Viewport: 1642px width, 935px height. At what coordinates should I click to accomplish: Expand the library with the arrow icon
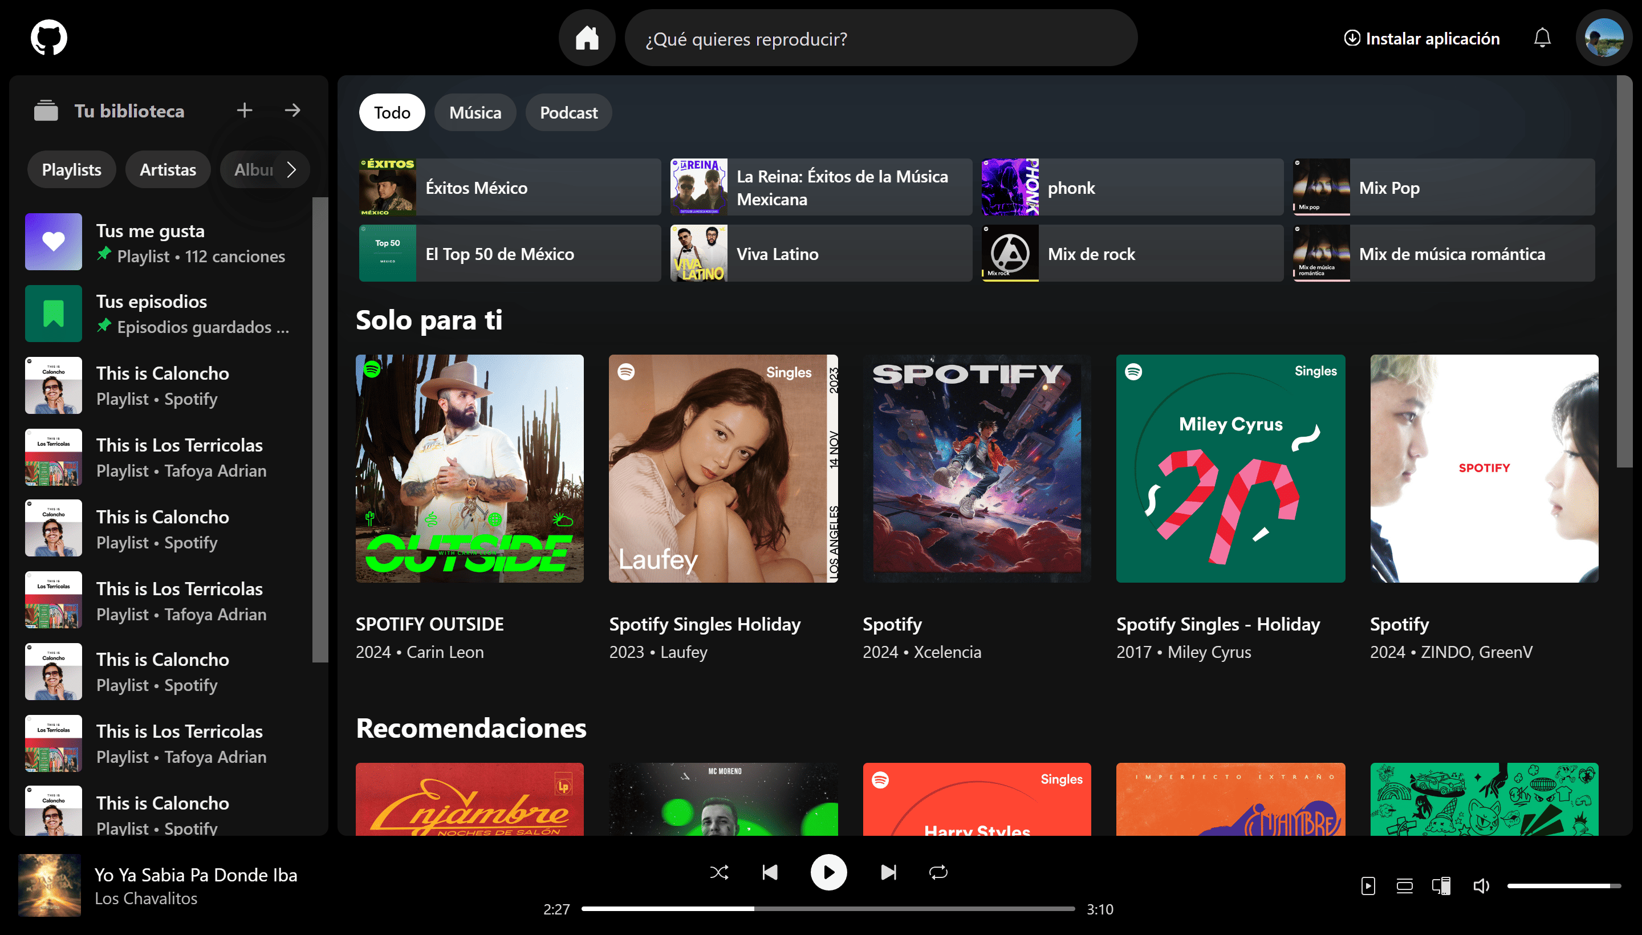(x=292, y=111)
